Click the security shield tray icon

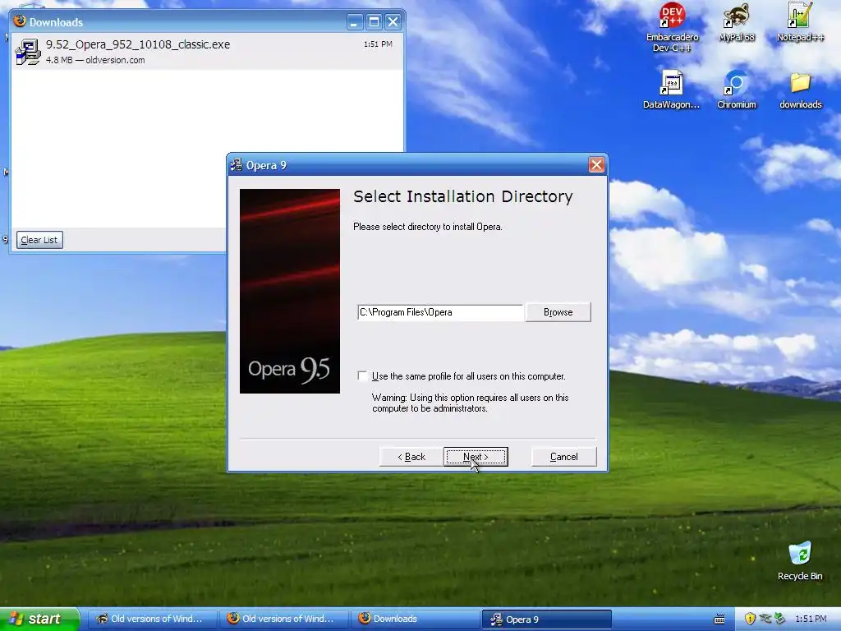pos(750,619)
